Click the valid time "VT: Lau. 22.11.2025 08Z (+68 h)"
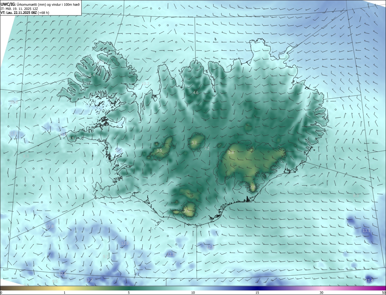The height and width of the screenshot is (295, 386). click(x=25, y=13)
